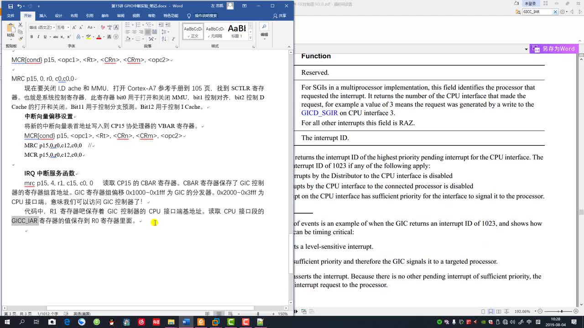Select the 标题 1 style
This screenshot has height=328, width=584.
[x=236, y=31]
